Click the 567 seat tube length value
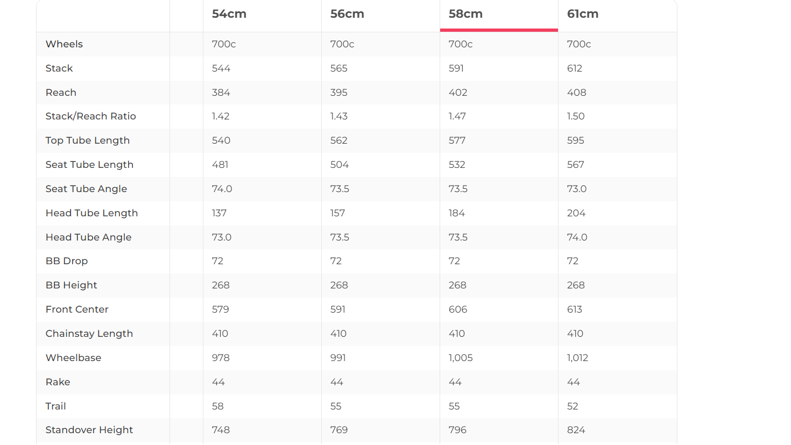Screen dimensions: 791x445 [x=575, y=165]
